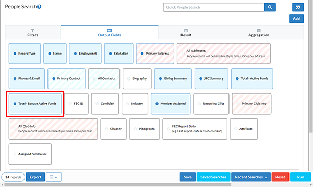Expand the Recent Searches dropdown
The image size is (313, 187).
(x=251, y=177)
